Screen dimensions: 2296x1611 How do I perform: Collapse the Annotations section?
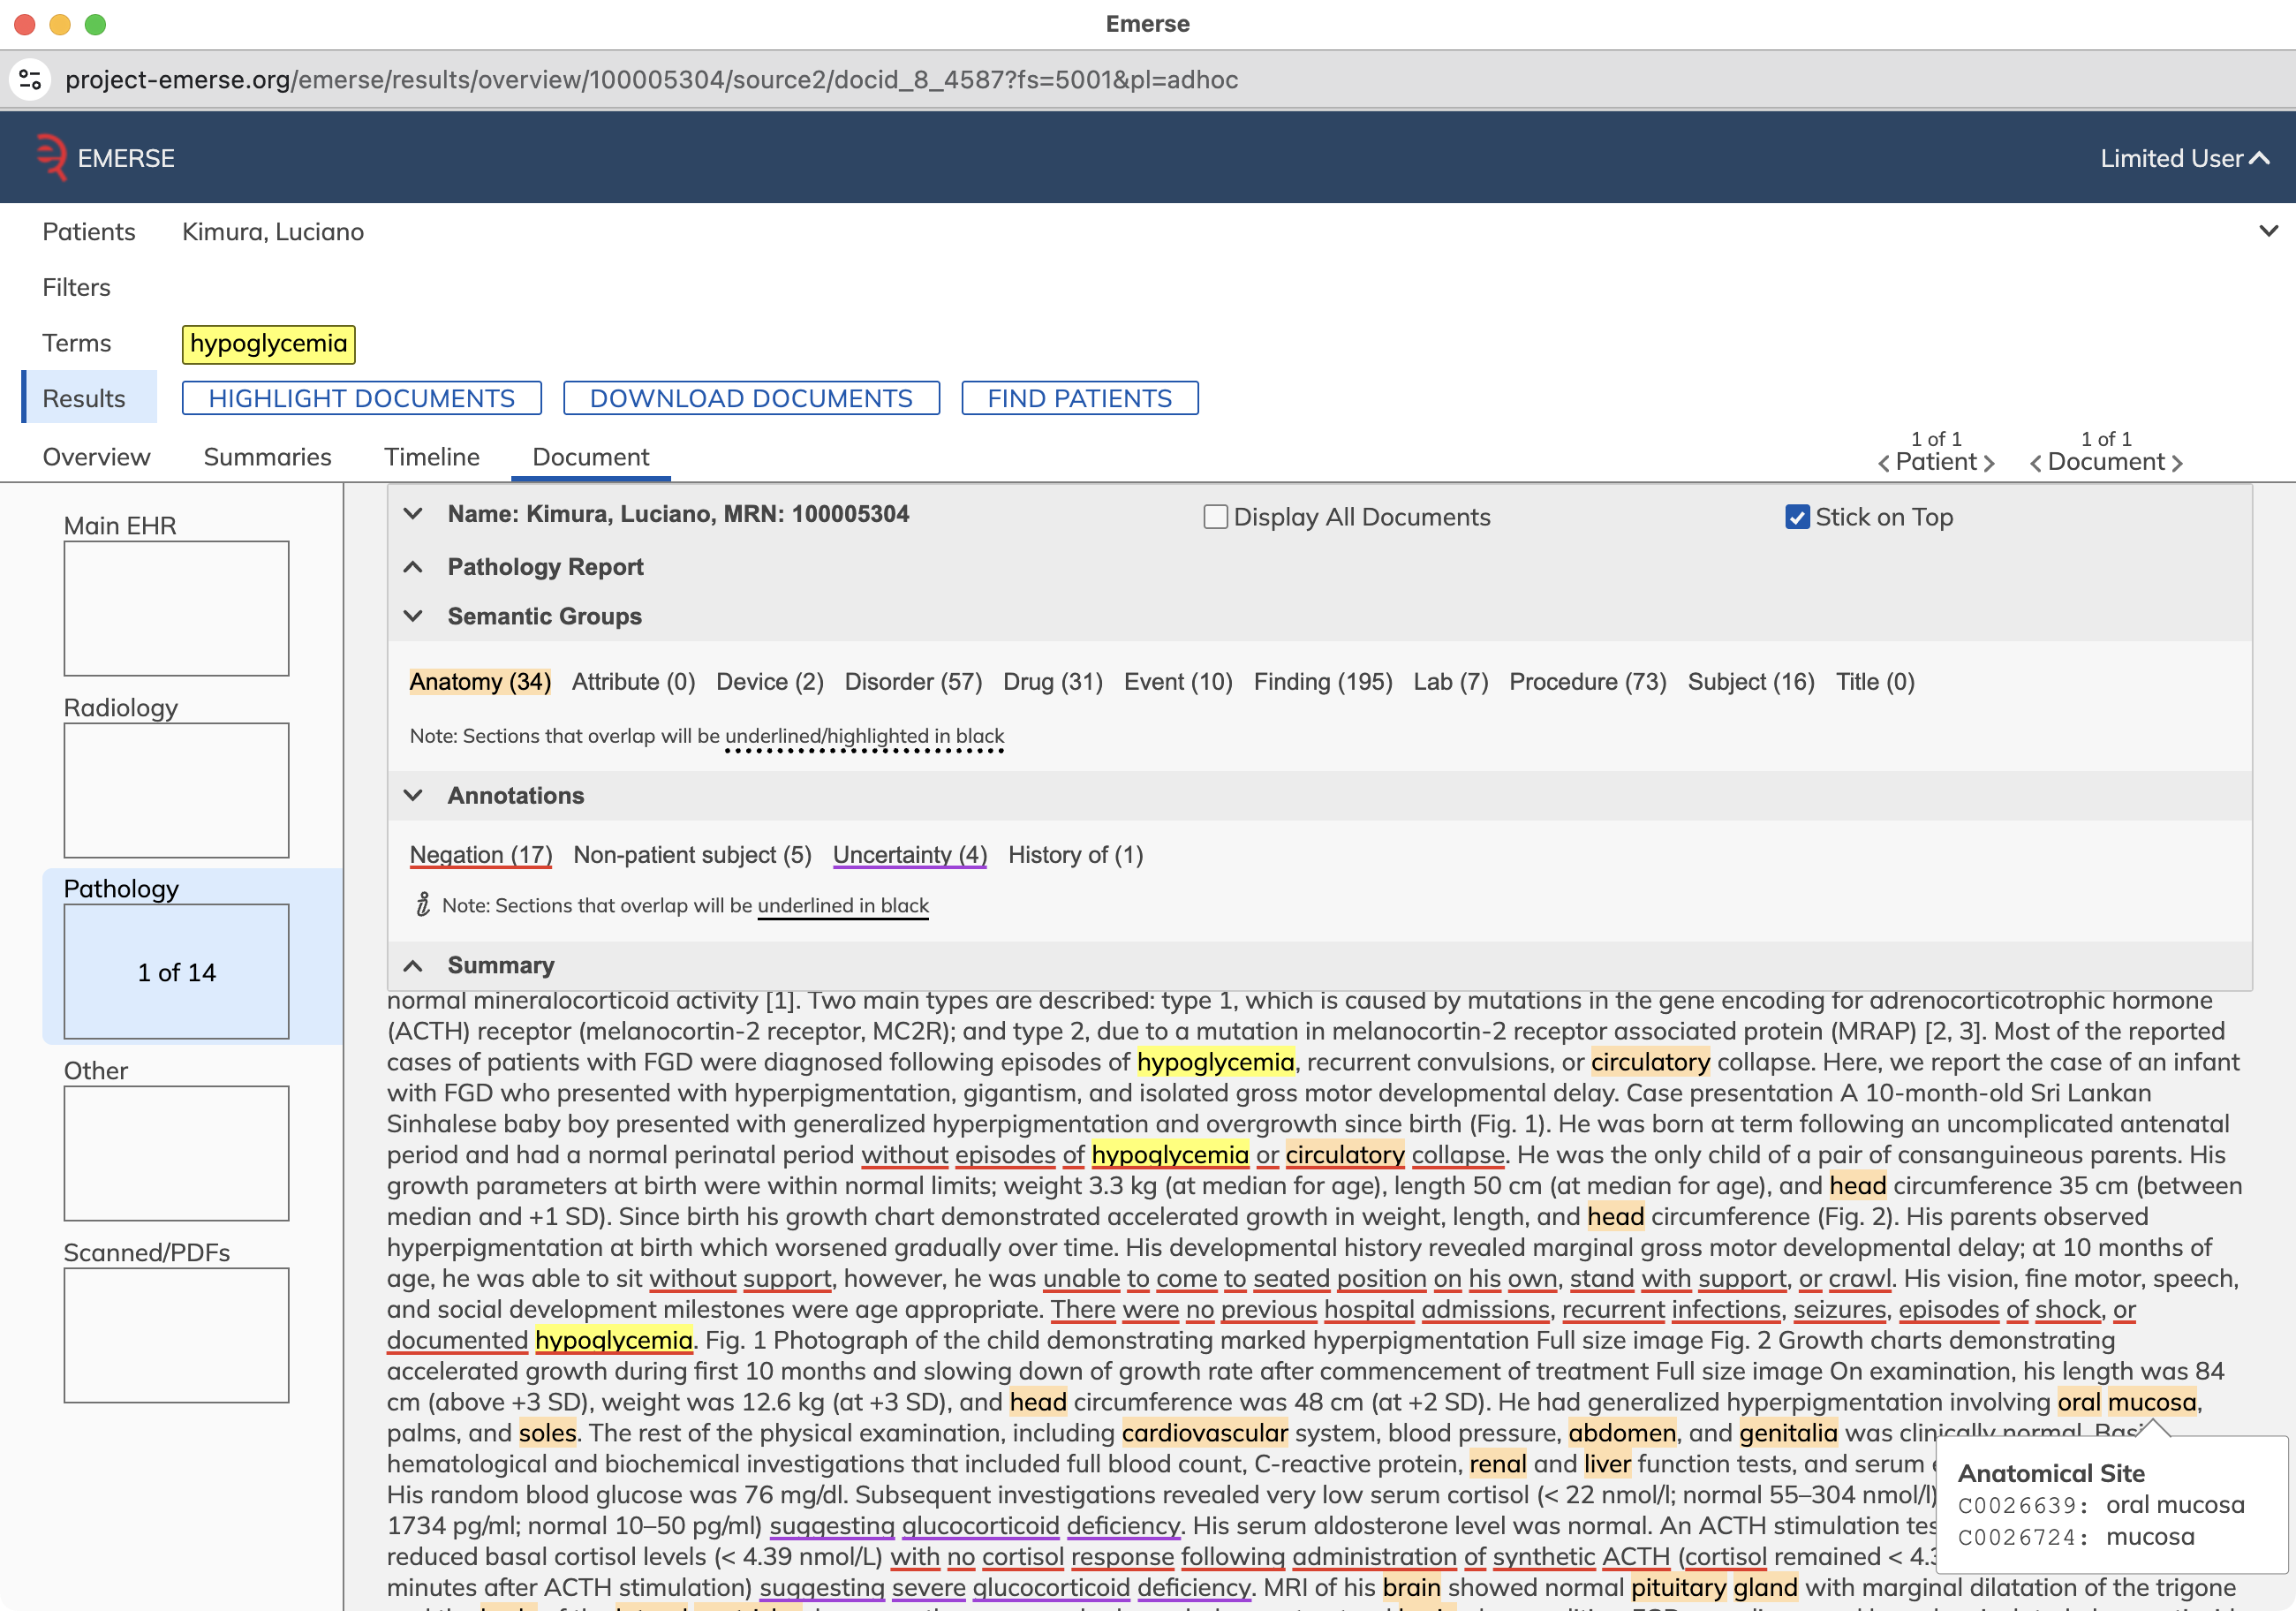pos(413,795)
